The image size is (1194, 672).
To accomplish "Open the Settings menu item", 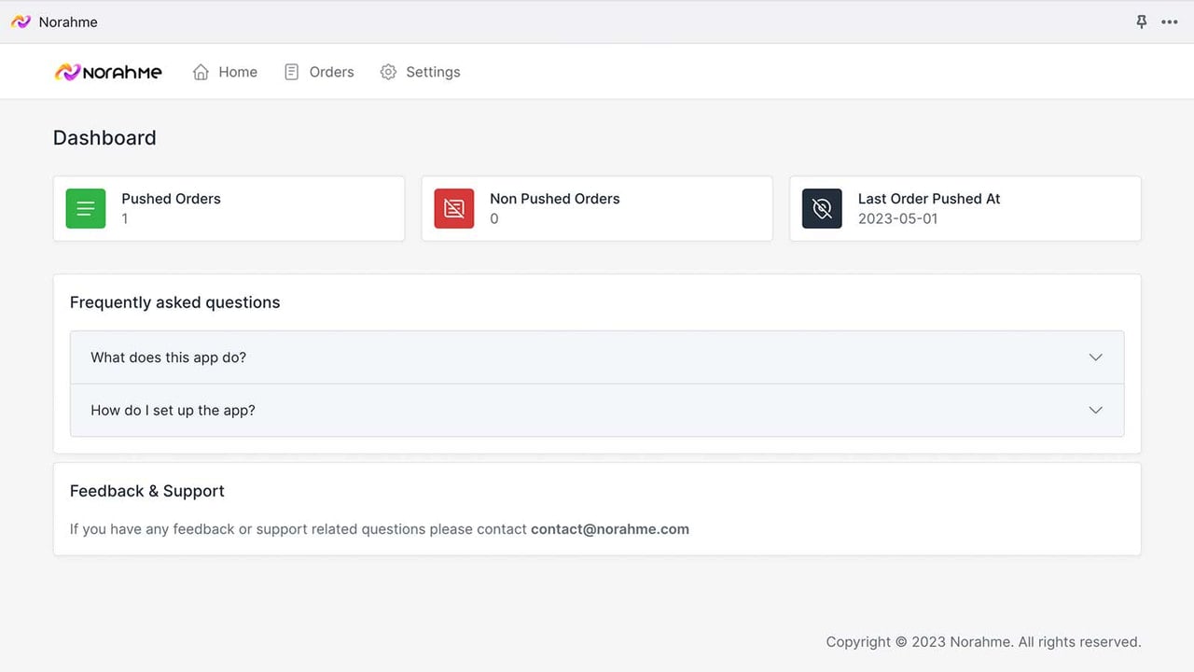I will coord(421,72).
